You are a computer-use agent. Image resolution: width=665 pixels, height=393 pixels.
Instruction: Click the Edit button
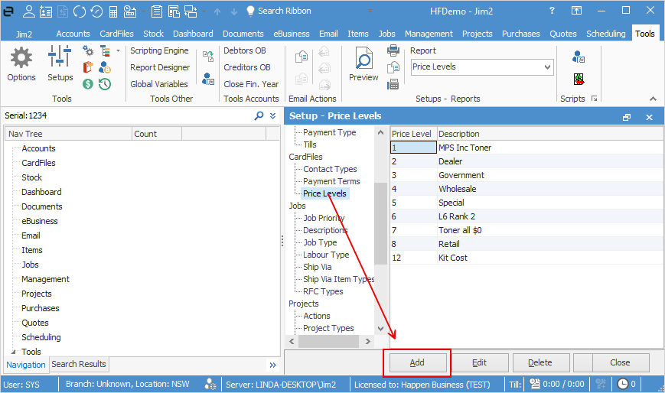pos(479,362)
